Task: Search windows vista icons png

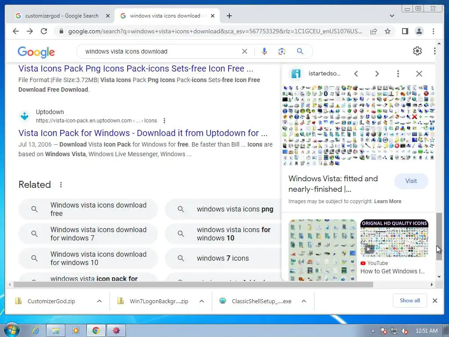Action: [x=223, y=209]
